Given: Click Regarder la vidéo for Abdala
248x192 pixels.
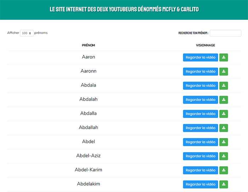Looking at the screenshot, I should pos(200,86).
